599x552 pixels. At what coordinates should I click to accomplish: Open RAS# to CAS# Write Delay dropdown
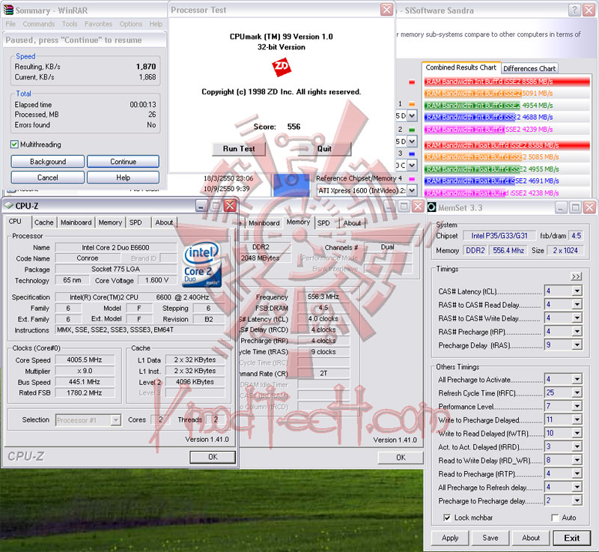tap(577, 318)
